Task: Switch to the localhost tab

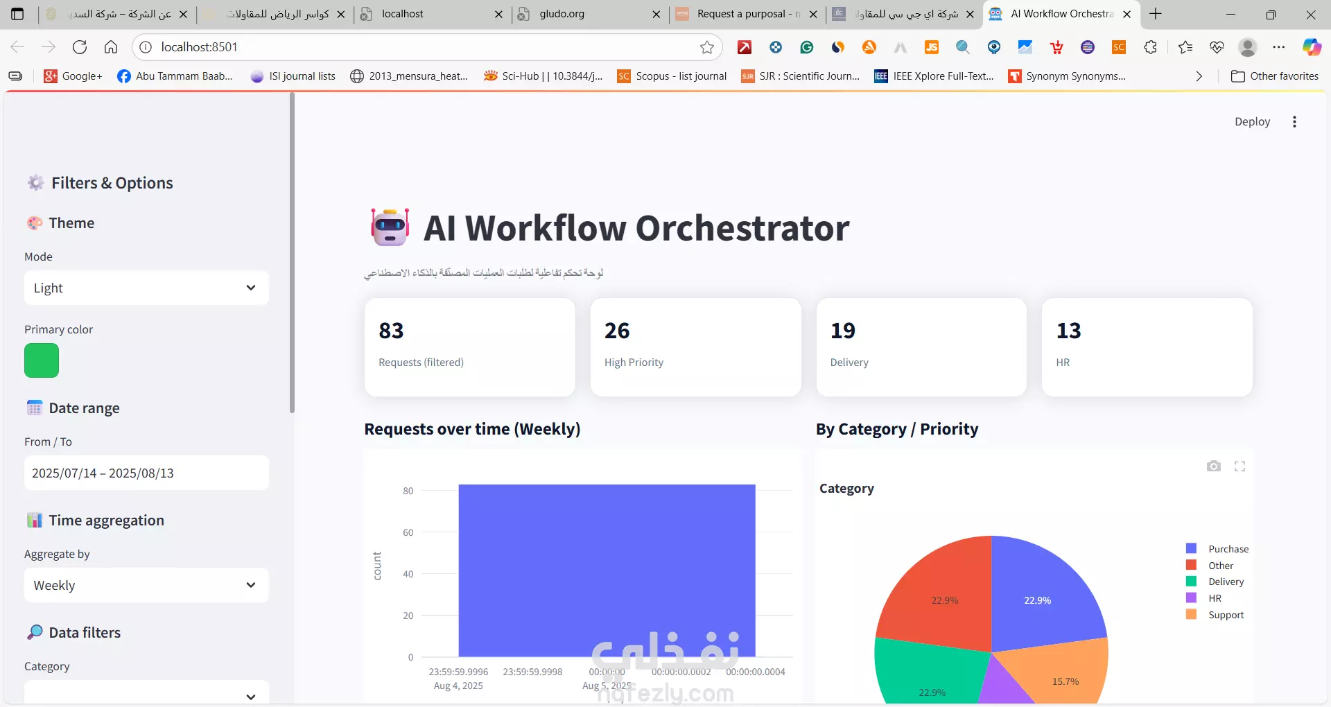Action: [x=431, y=14]
